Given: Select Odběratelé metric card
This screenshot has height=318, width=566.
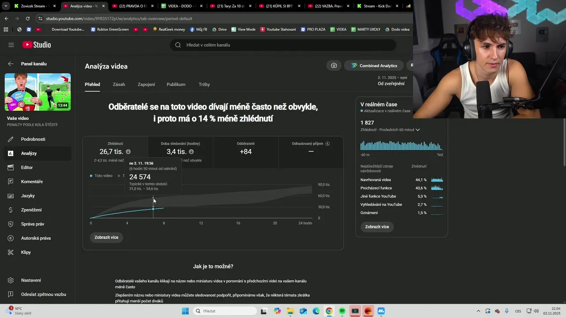Looking at the screenshot, I should 245,152.
